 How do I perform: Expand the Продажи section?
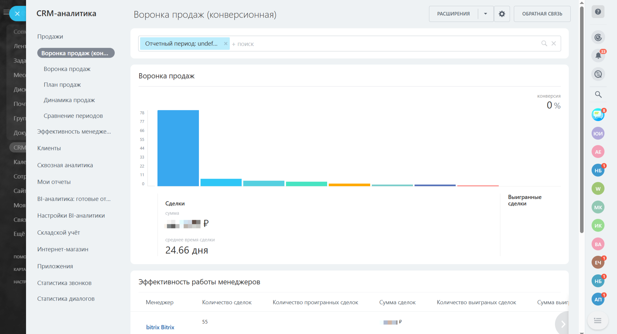tap(50, 37)
